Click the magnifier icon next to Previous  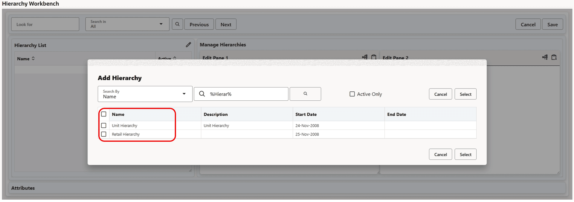tap(177, 24)
